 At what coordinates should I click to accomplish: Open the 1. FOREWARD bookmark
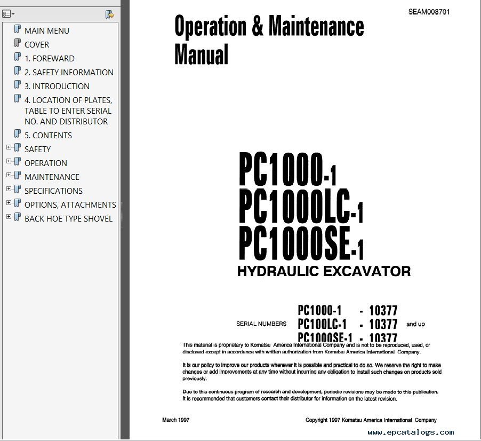[50, 58]
